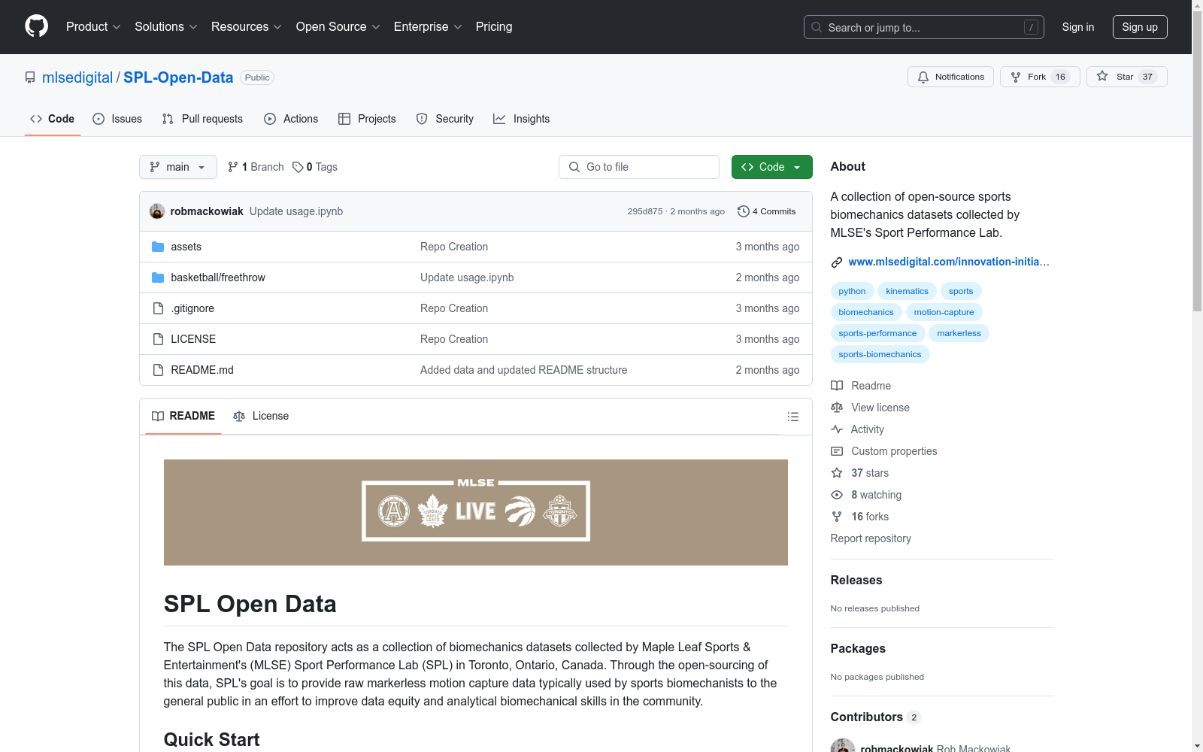This screenshot has width=1203, height=752.
Task: Switch to the Projects tab
Action: click(367, 119)
